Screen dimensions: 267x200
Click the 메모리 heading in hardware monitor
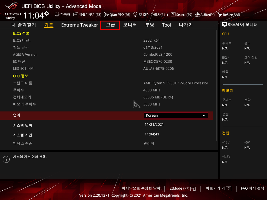click(227, 91)
